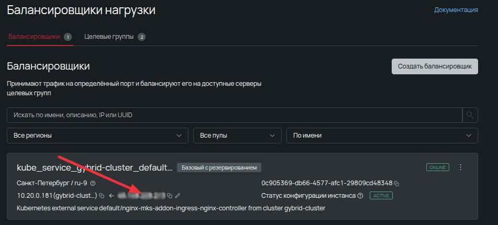
Task: Open the balancer three-dots menu
Action: tap(461, 167)
